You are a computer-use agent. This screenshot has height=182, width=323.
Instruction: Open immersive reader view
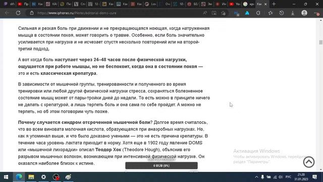(x=214, y=13)
